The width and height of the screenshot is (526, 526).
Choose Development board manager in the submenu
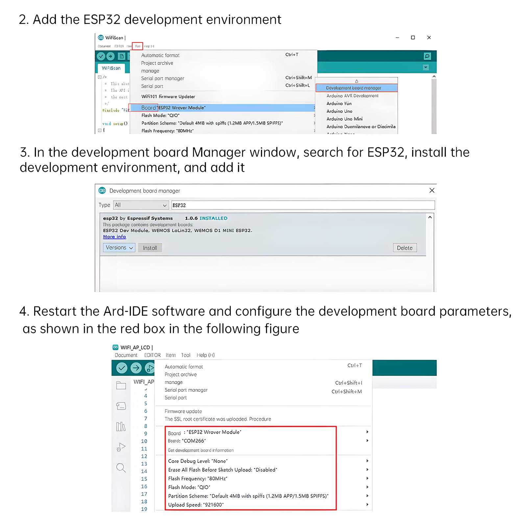[356, 88]
